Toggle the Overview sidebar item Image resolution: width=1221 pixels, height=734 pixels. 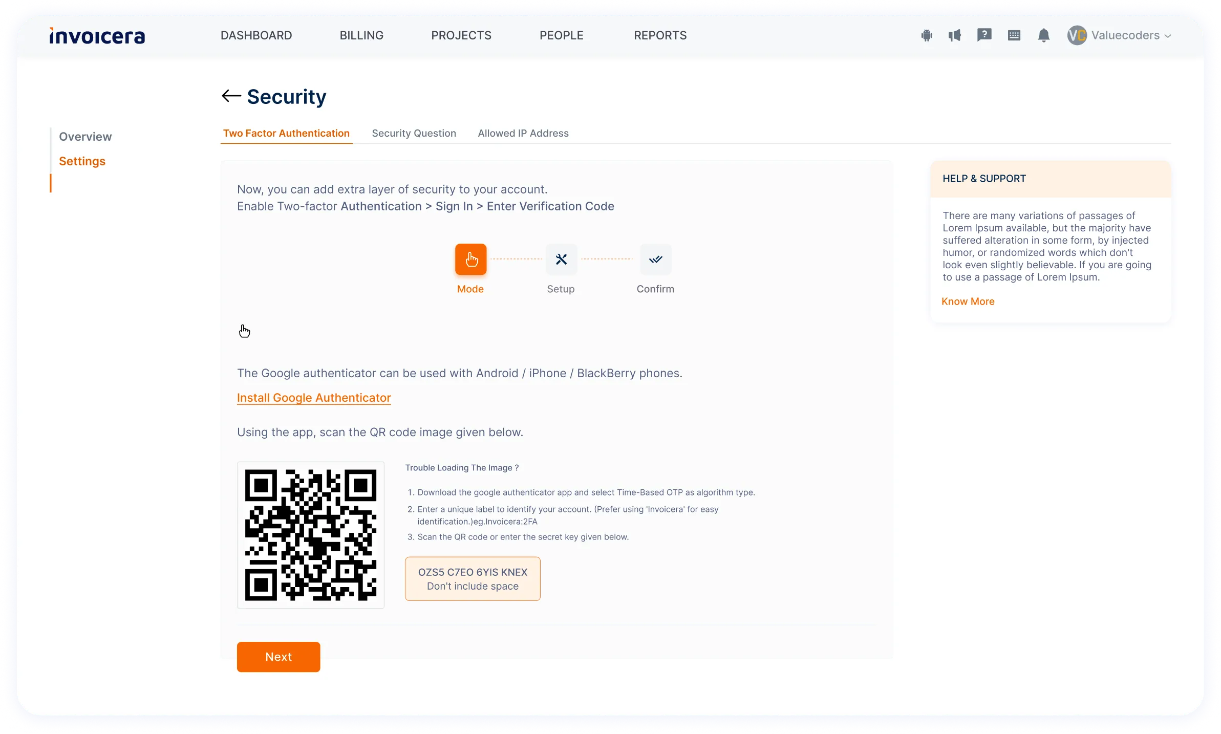coord(84,136)
